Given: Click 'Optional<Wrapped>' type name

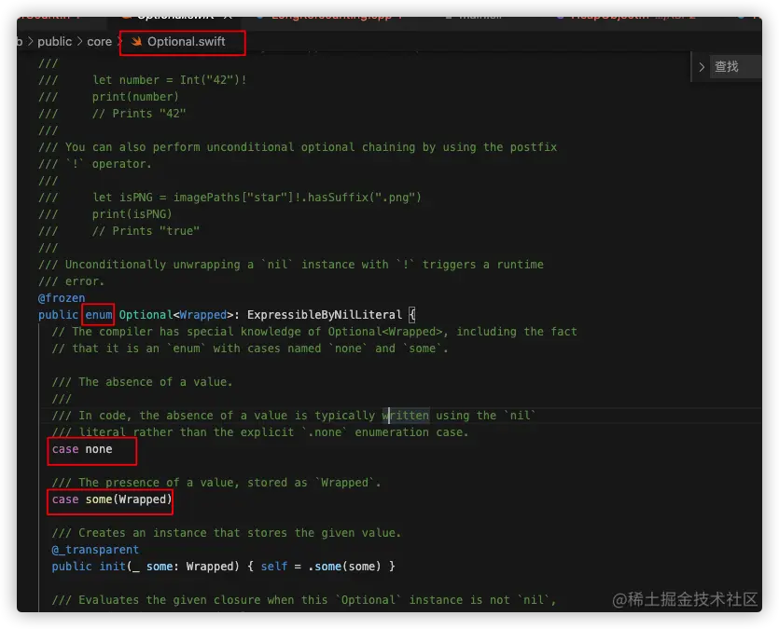Looking at the screenshot, I should point(176,315).
